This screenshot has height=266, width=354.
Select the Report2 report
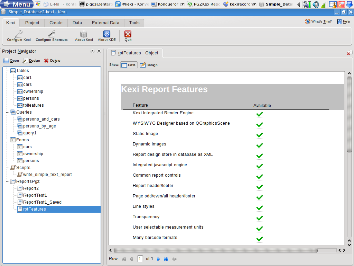28,188
